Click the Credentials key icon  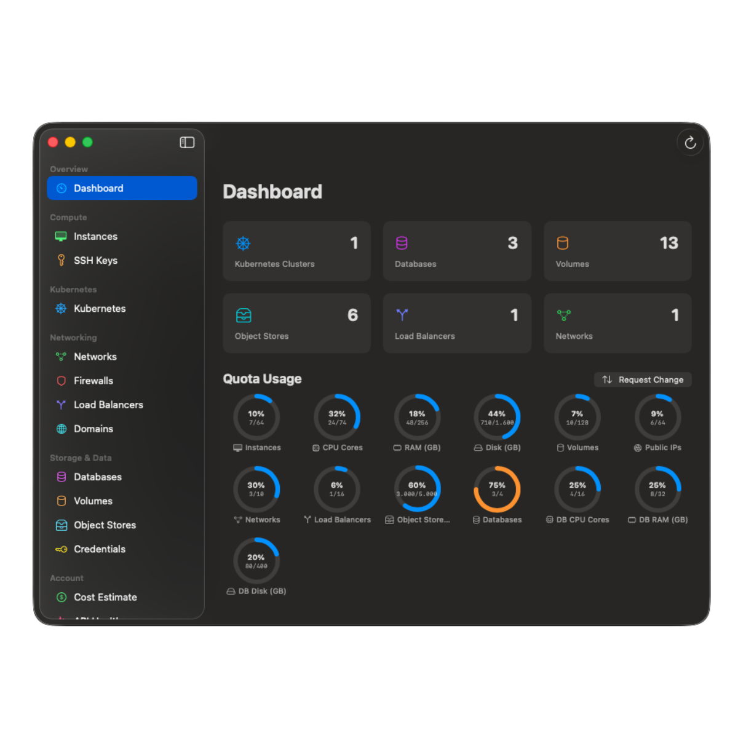point(61,549)
